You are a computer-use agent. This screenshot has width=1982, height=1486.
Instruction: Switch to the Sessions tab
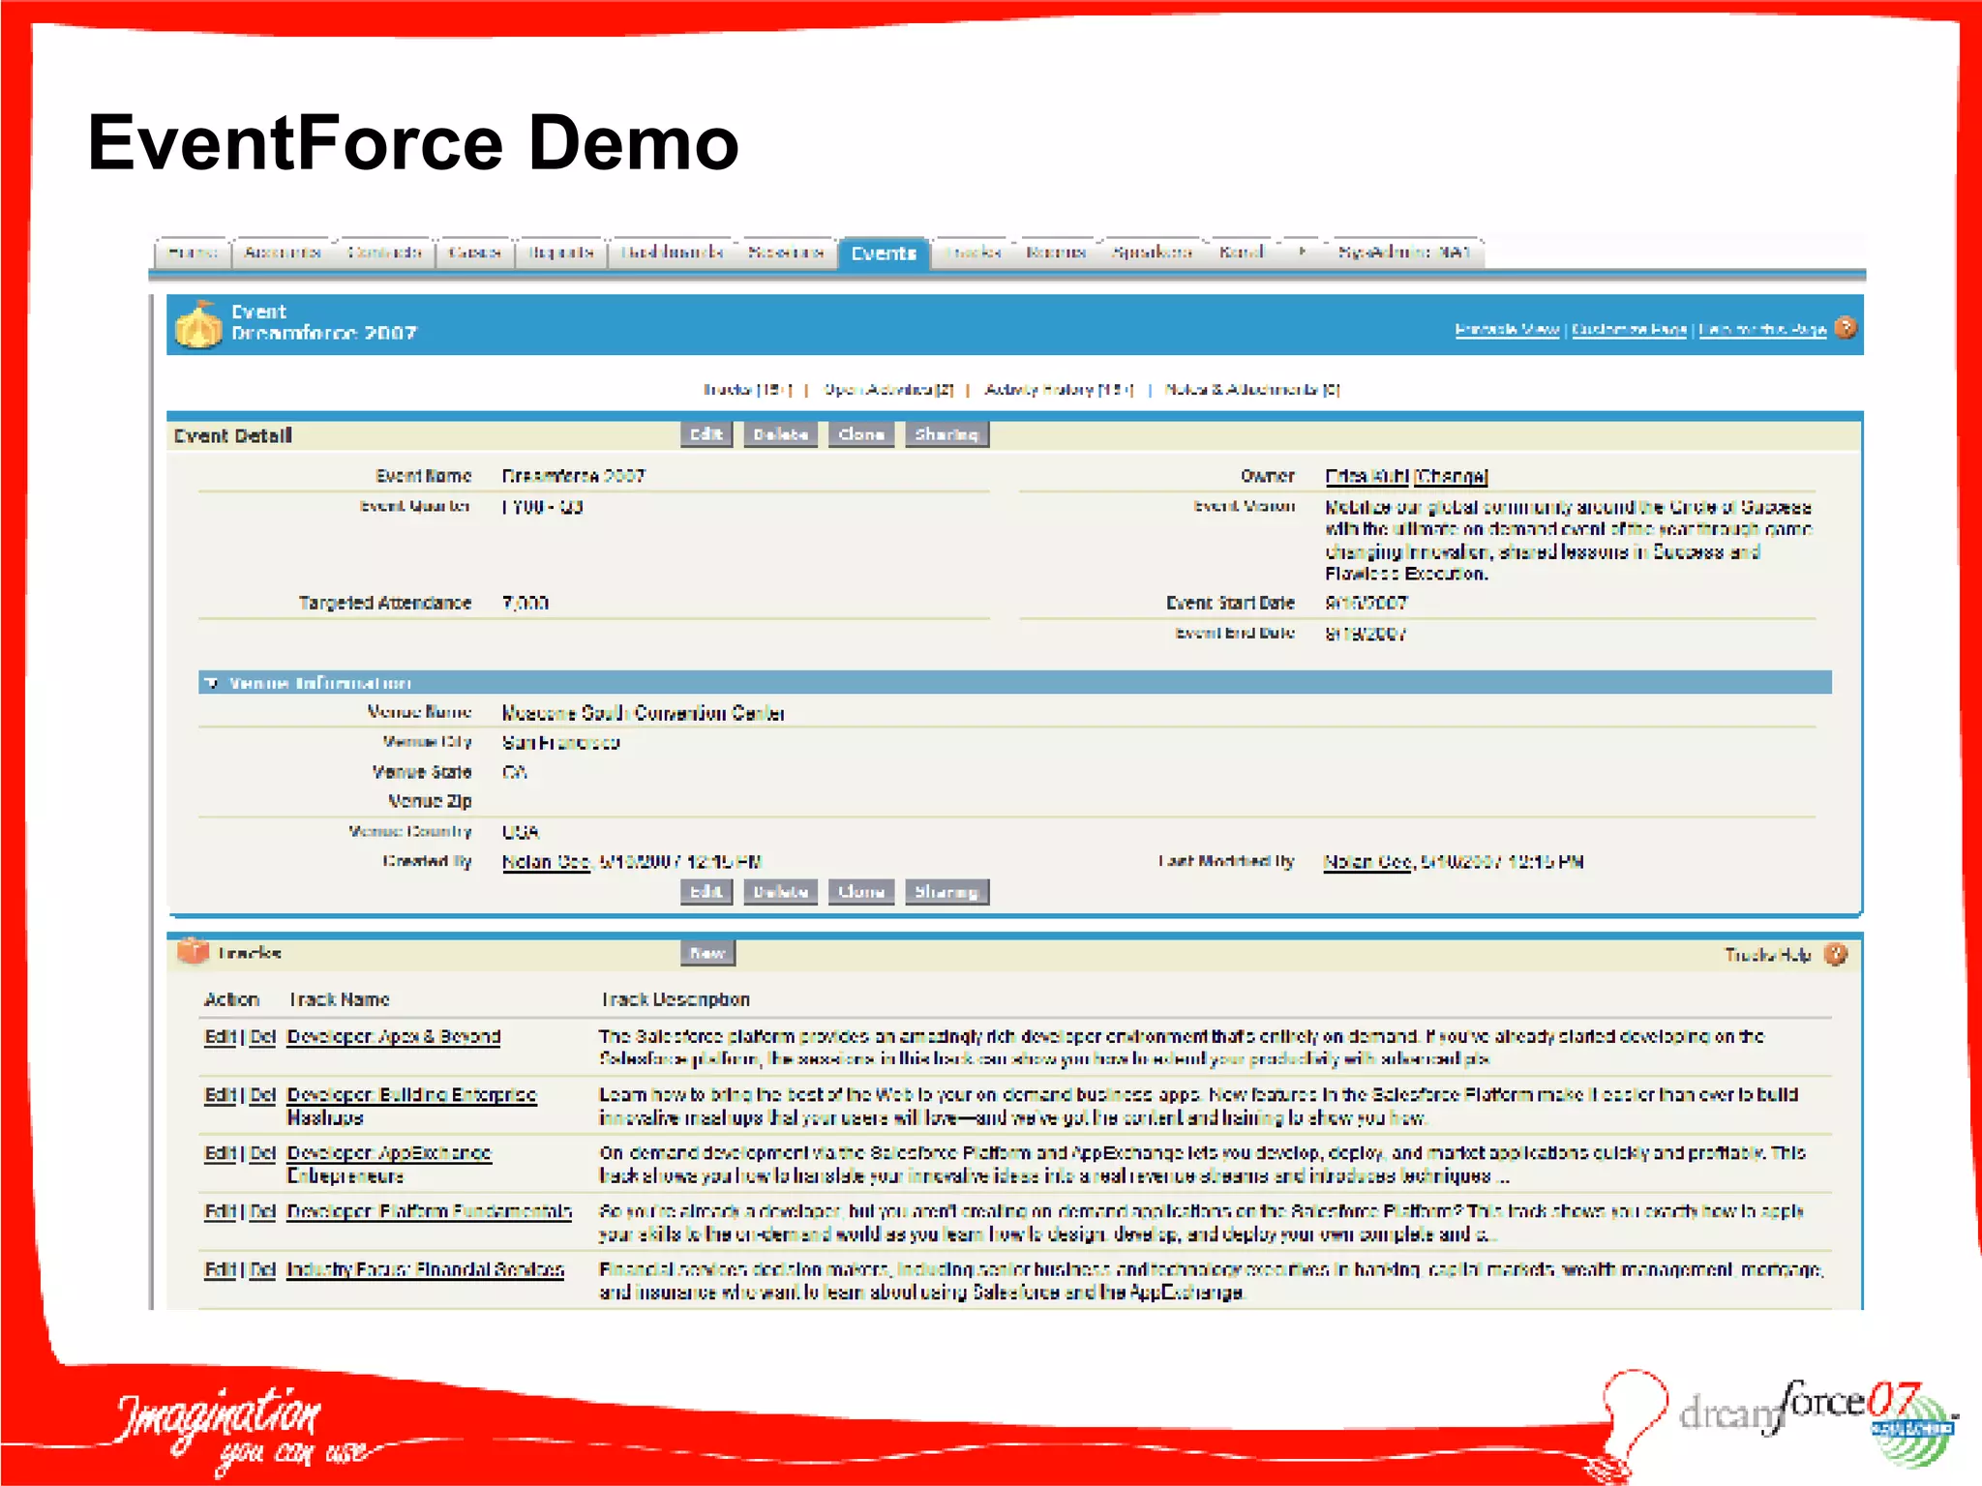coord(786,253)
